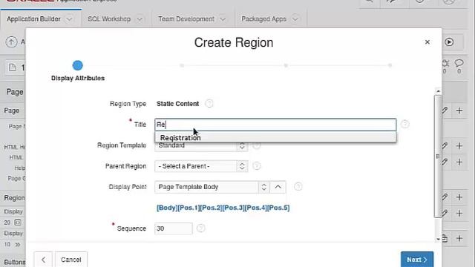
Task: Click the Cancel button
Action: coord(71,260)
